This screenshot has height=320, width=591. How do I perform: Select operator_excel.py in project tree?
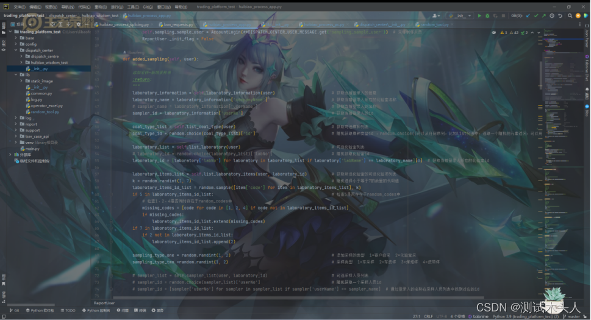46,106
